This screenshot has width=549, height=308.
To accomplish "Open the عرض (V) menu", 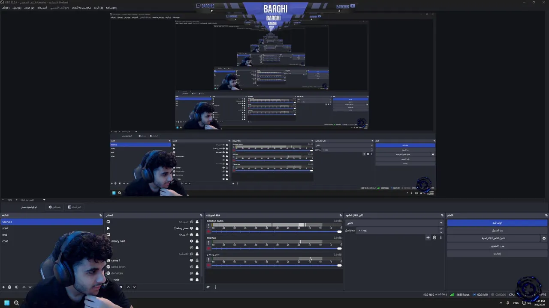I will (29, 8).
